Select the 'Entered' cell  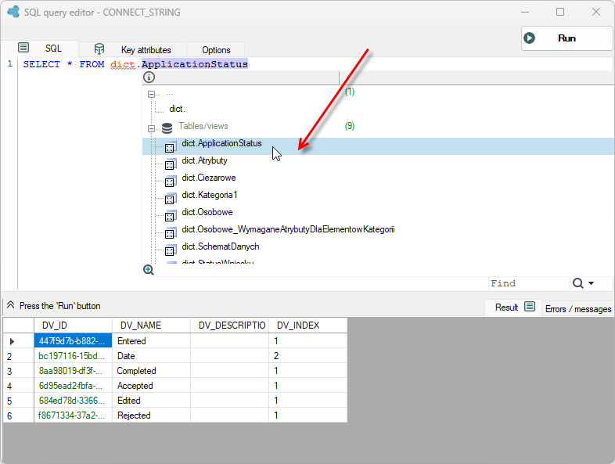click(151, 341)
